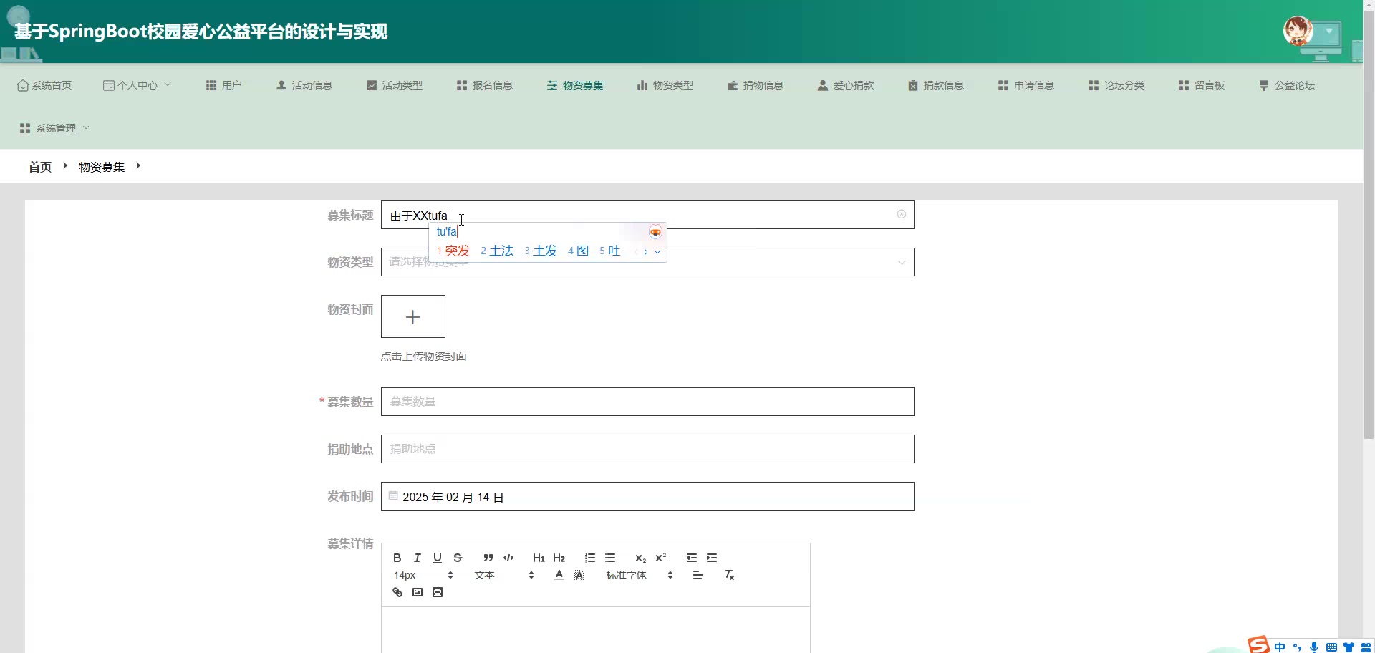Click the 募集数量 input field
Viewport: 1375px width, 653px height.
pyautogui.click(x=647, y=402)
